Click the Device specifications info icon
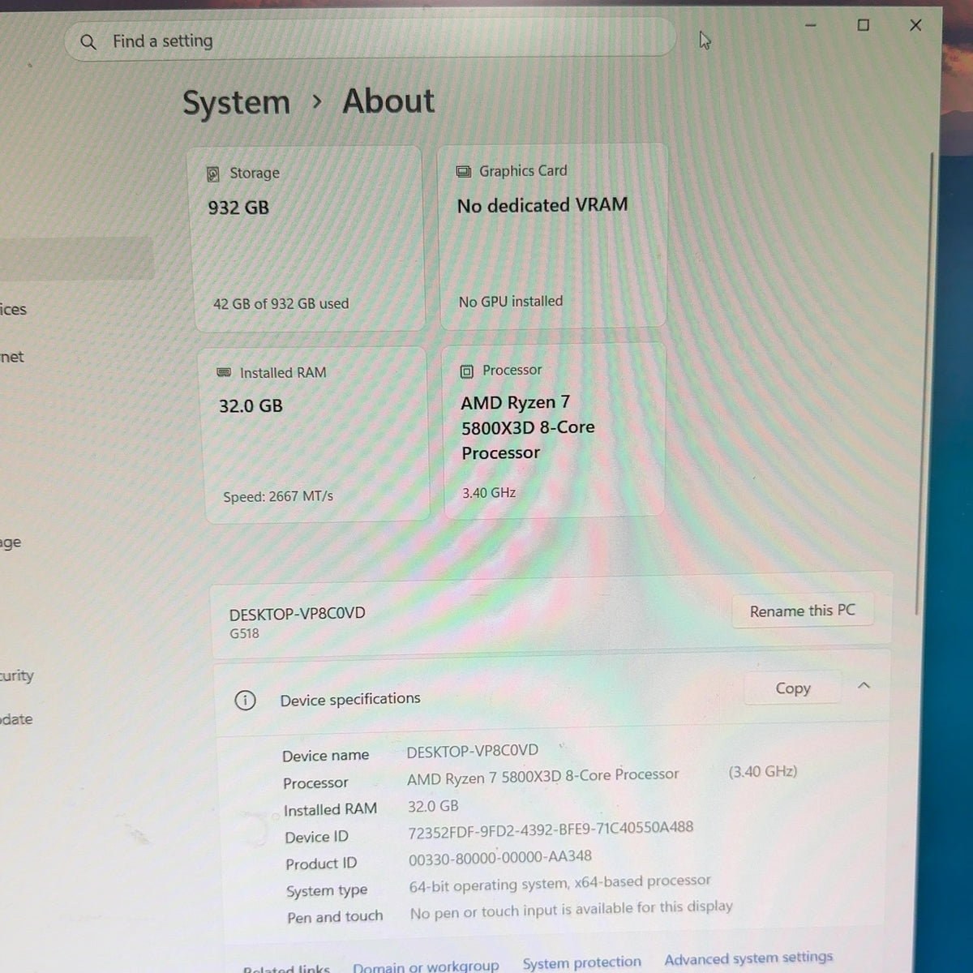This screenshot has width=973, height=973. (x=245, y=700)
